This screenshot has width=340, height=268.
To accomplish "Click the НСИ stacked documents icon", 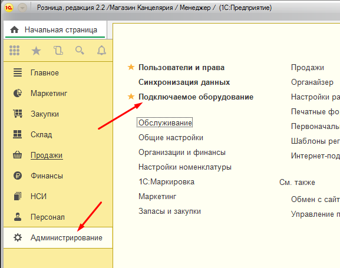I will point(18,196).
